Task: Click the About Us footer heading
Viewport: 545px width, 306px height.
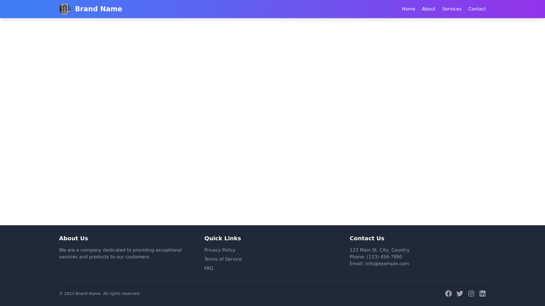Action: coord(73,238)
